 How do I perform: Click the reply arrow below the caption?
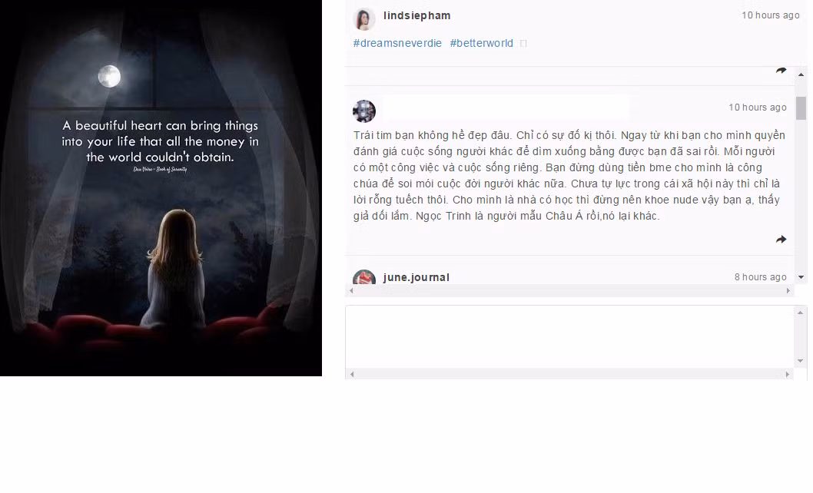pyautogui.click(x=781, y=70)
